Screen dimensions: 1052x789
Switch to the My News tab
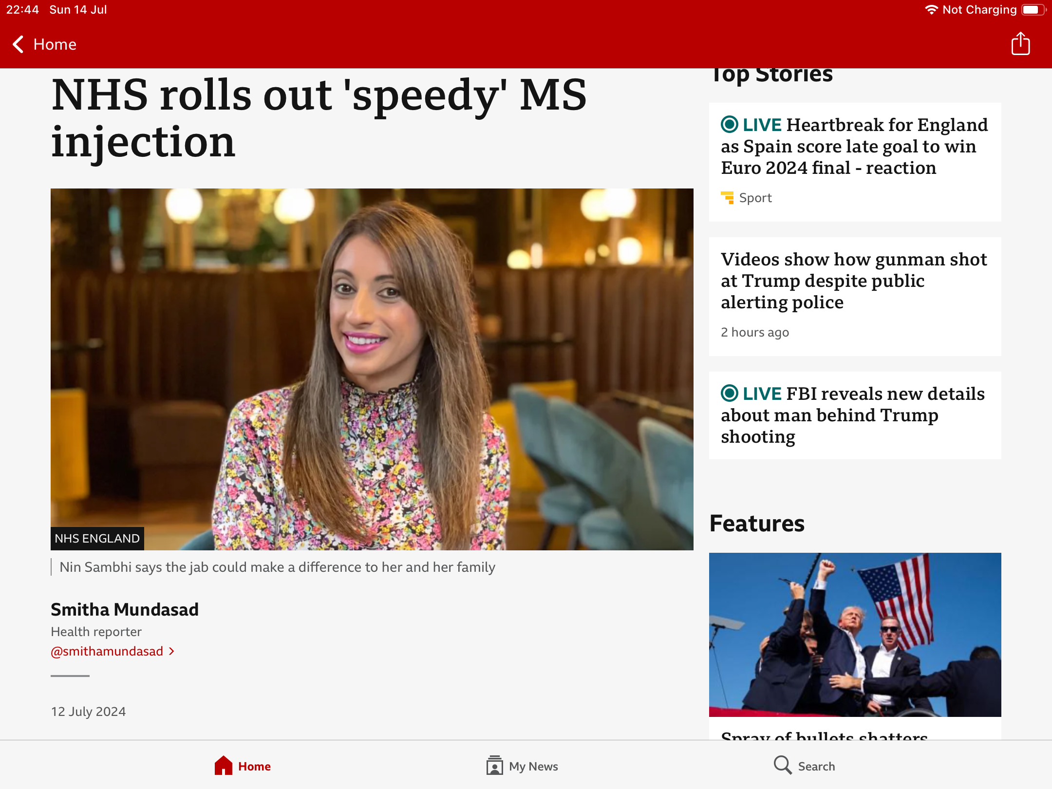533,766
